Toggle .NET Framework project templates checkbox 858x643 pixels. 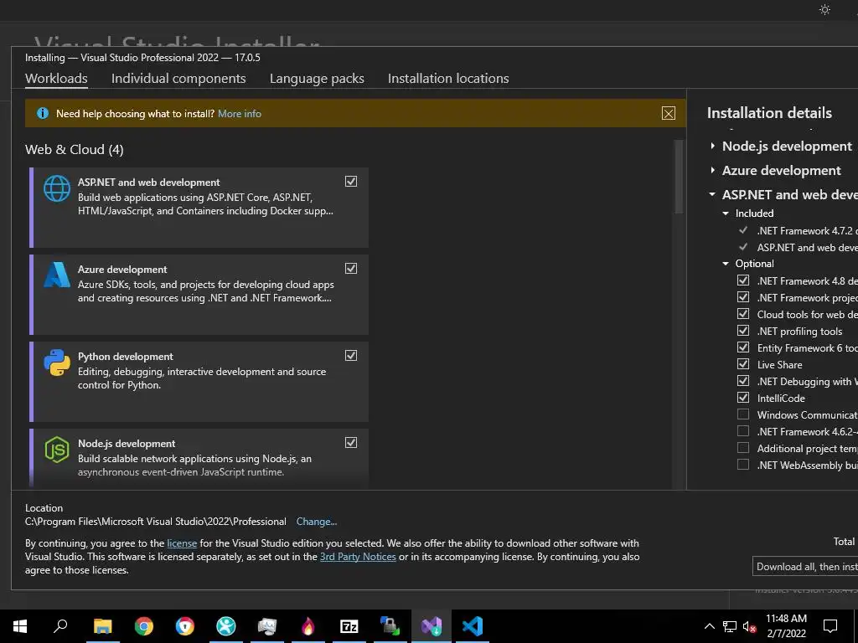click(x=743, y=297)
